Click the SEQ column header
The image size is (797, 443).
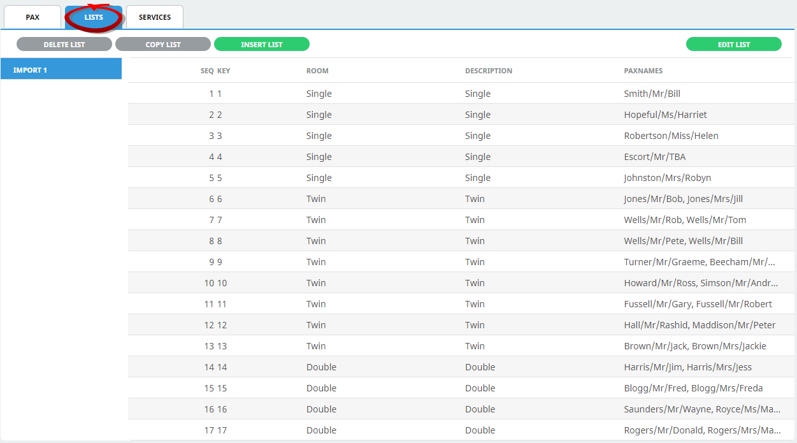[x=207, y=71]
